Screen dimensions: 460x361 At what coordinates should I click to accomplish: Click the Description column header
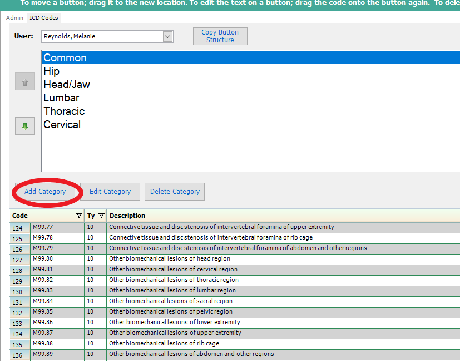pyautogui.click(x=127, y=216)
